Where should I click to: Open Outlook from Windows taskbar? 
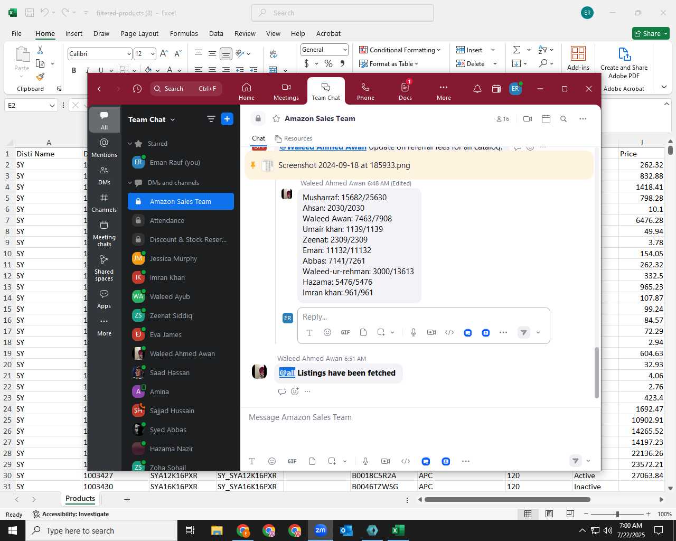click(346, 530)
